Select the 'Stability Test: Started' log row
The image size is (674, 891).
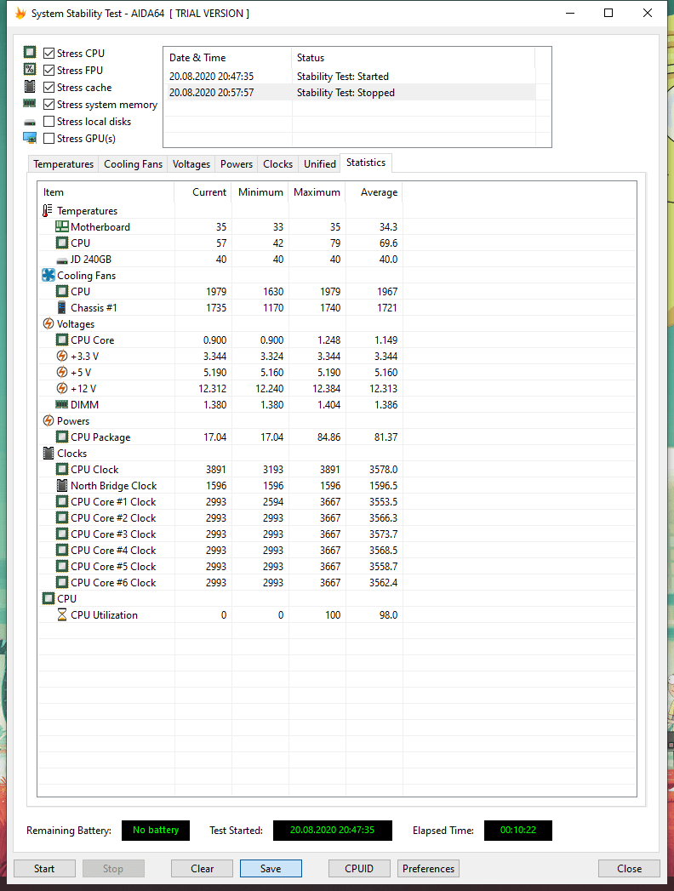pyautogui.click(x=350, y=76)
